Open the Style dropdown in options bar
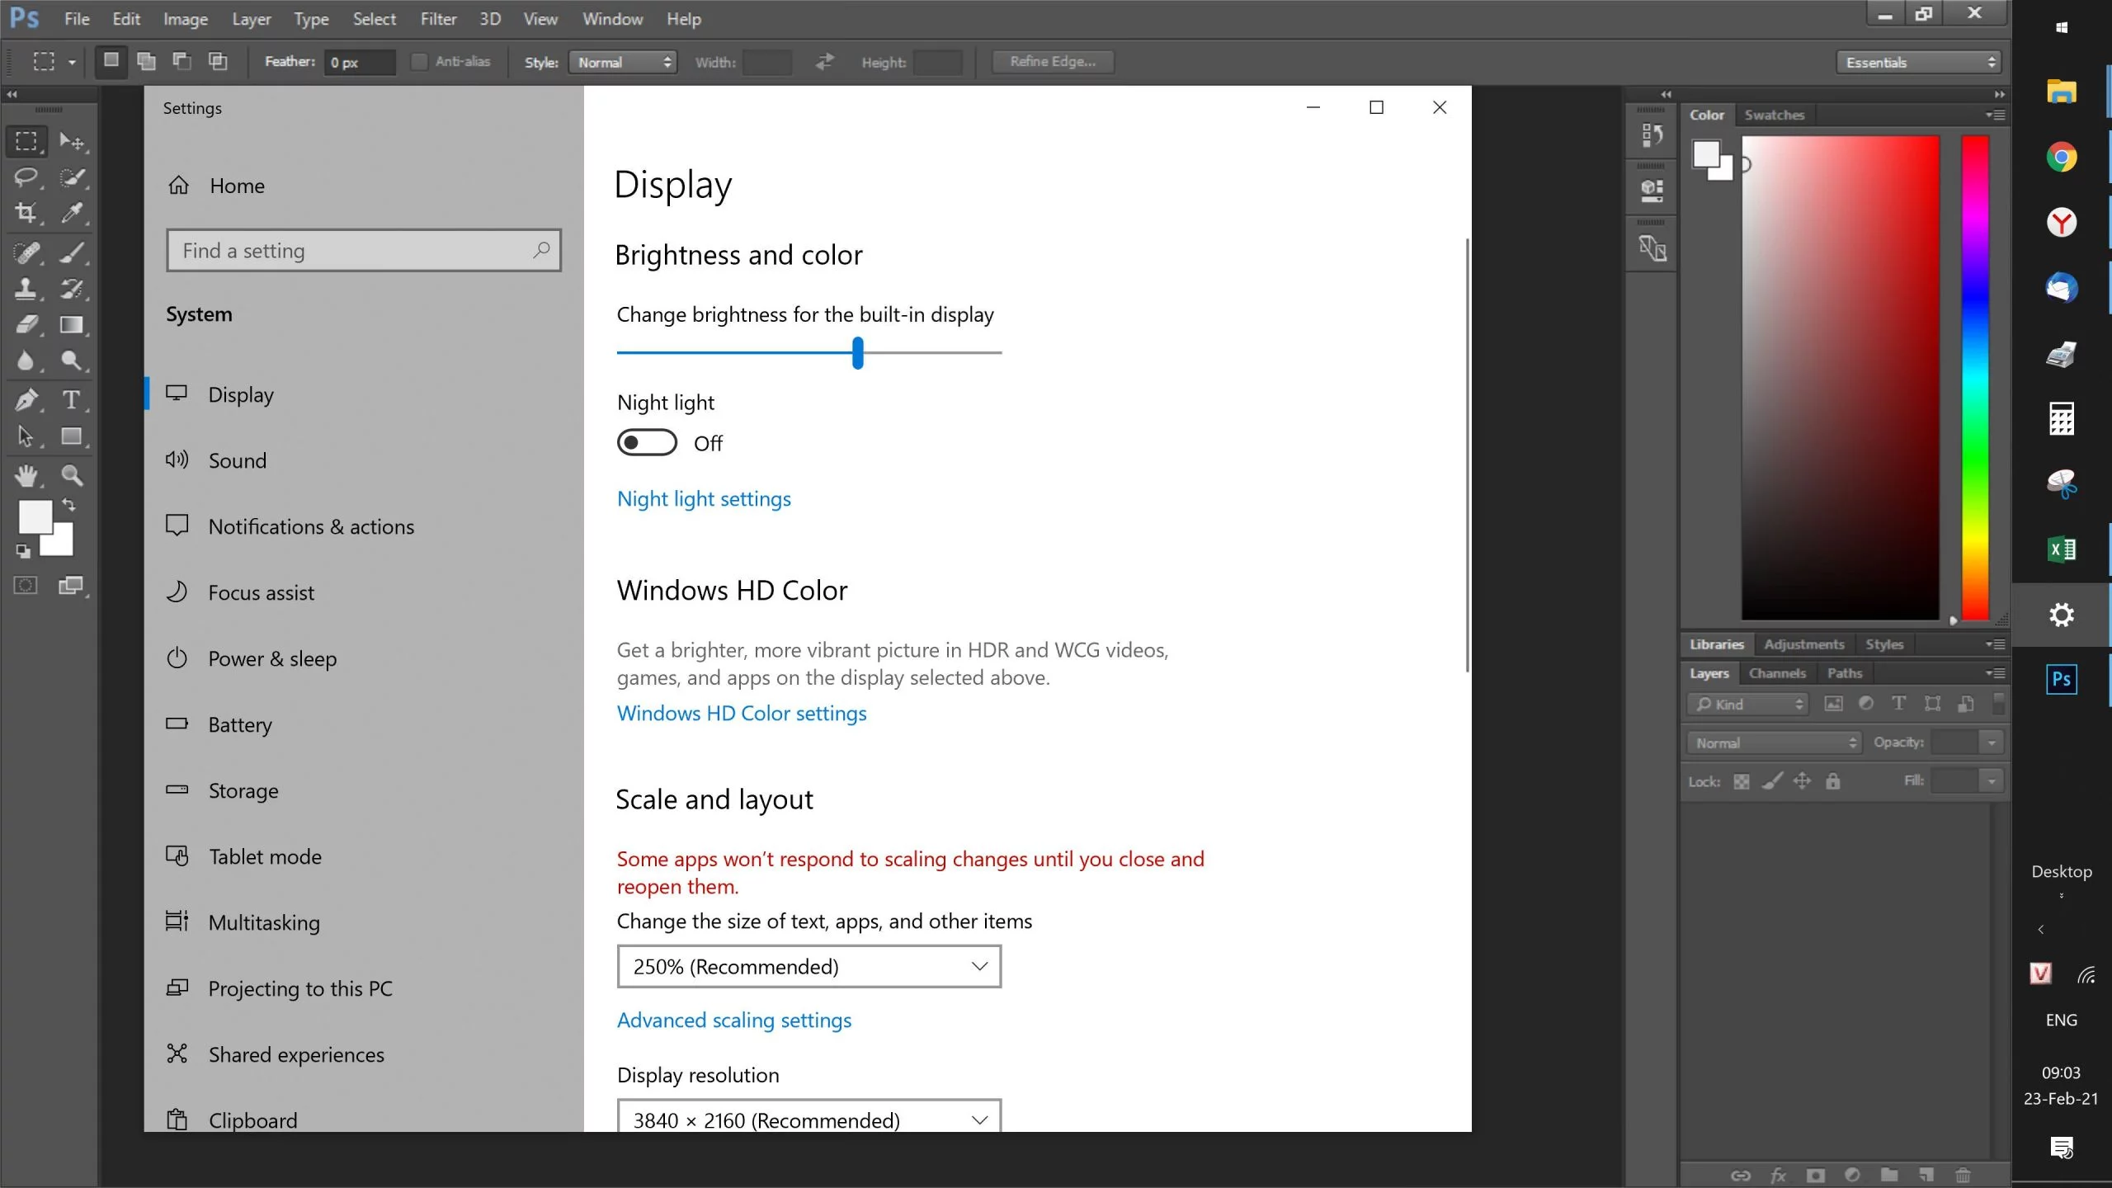This screenshot has height=1188, width=2112. point(623,62)
